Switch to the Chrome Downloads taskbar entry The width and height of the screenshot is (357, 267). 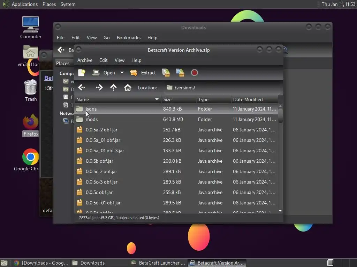(41, 263)
